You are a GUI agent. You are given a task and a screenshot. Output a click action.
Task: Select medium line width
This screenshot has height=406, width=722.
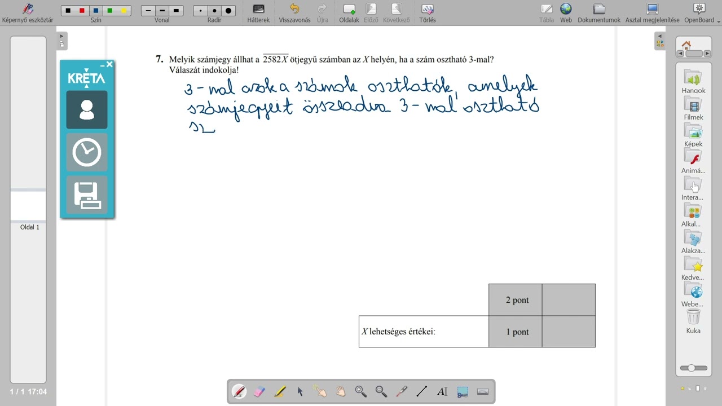pyautogui.click(x=162, y=11)
